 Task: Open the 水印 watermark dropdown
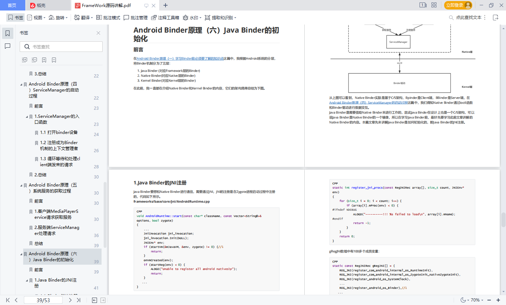click(192, 18)
